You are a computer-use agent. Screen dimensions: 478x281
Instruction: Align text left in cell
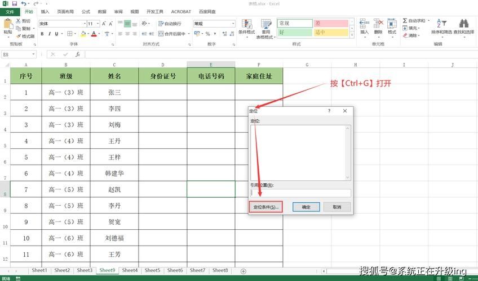coord(120,34)
